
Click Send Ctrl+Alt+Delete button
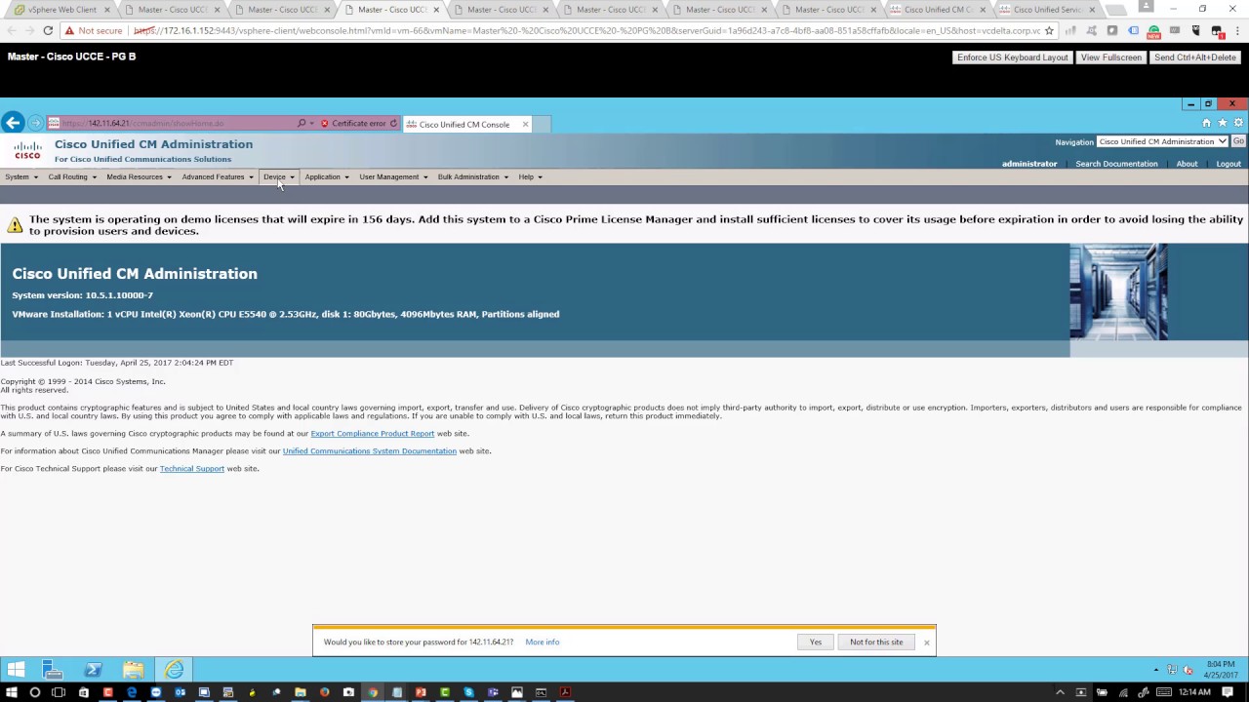coord(1195,58)
